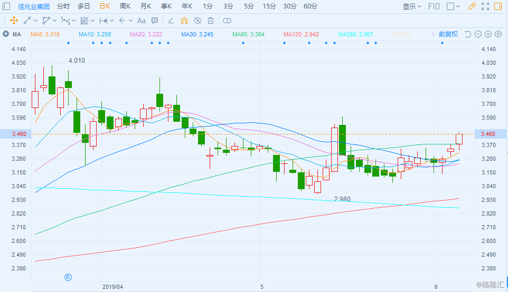The width and height of the screenshot is (508, 292).
Task: Click the 4.010 high price label
Action: pos(77,61)
